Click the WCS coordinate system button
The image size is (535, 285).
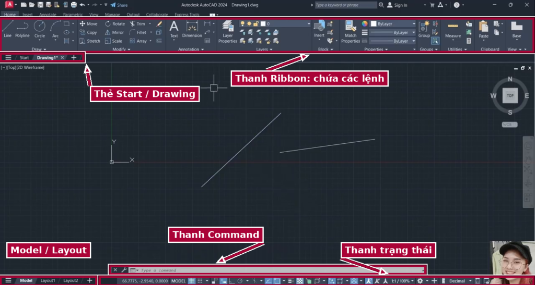(x=509, y=125)
